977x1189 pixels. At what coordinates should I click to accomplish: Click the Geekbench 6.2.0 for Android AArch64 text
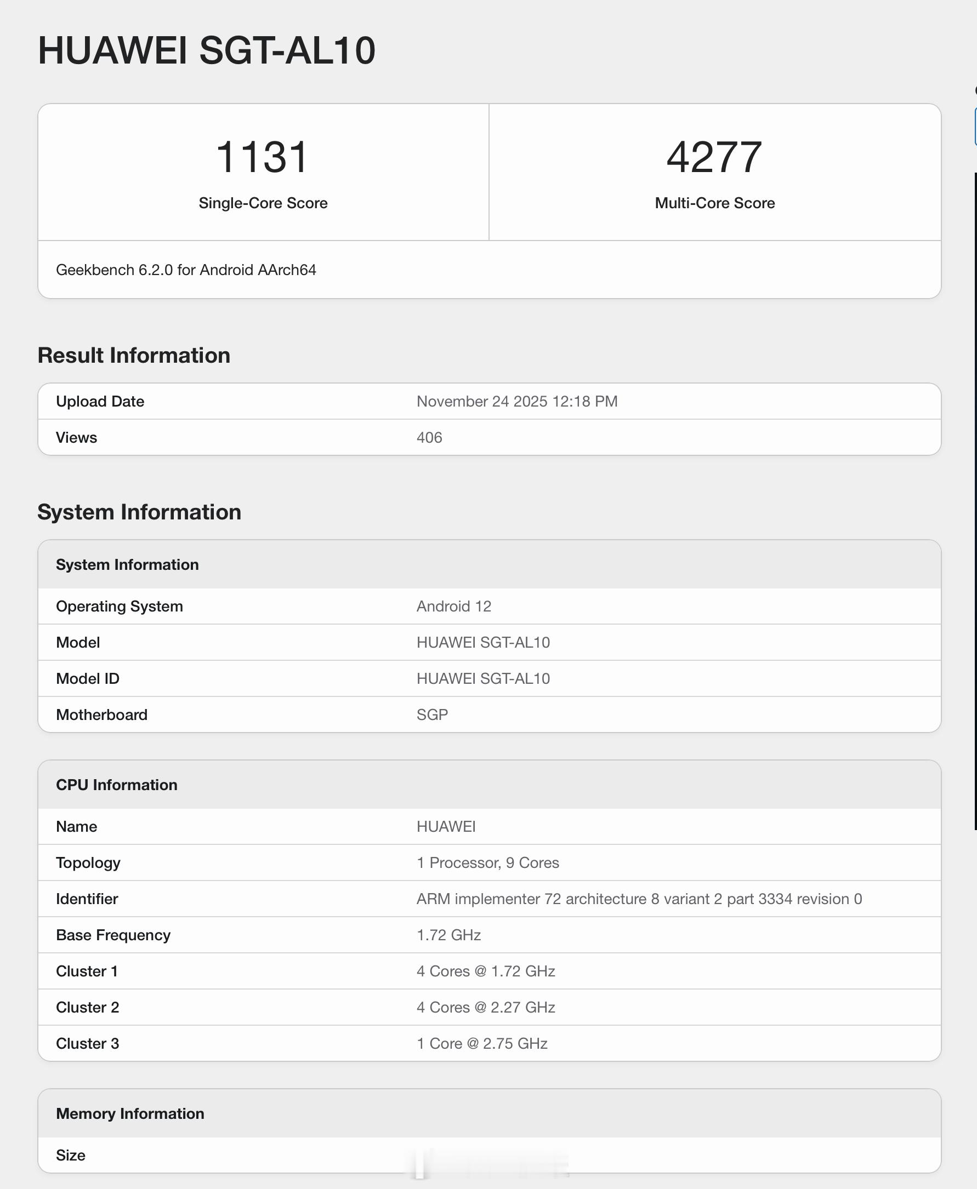[x=186, y=270]
